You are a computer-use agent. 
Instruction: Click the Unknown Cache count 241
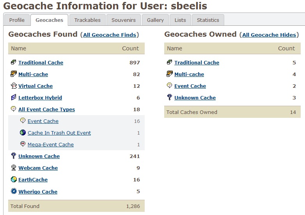pos(135,156)
